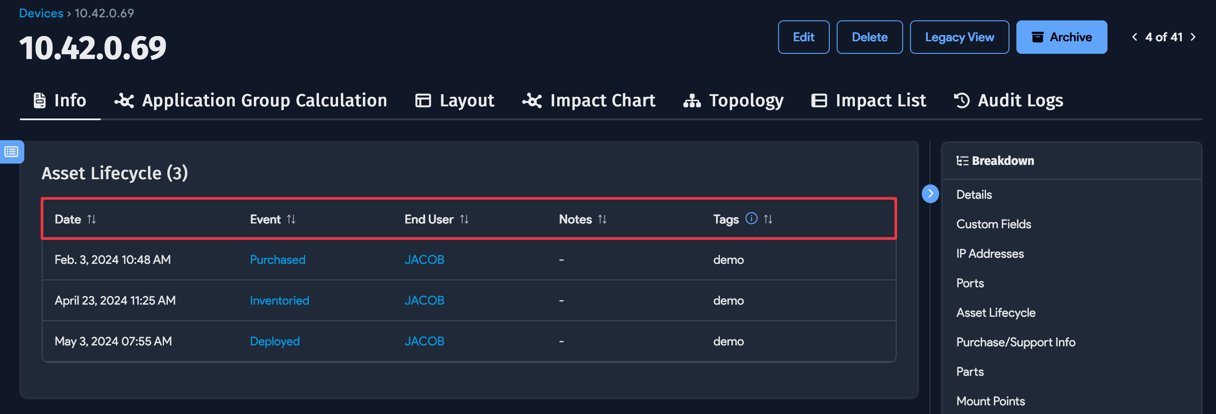The height and width of the screenshot is (414, 1216).
Task: Click the next device arrow beside 4 of 41
Action: pos(1194,37)
